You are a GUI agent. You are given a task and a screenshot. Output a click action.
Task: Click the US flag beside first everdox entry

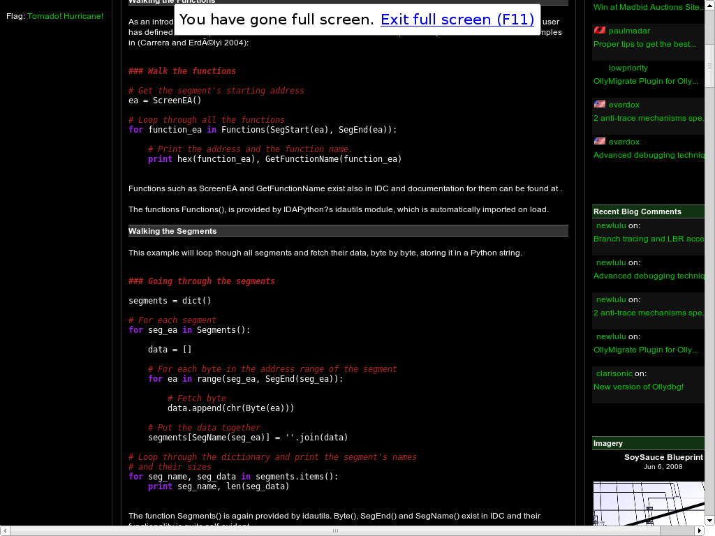600,104
